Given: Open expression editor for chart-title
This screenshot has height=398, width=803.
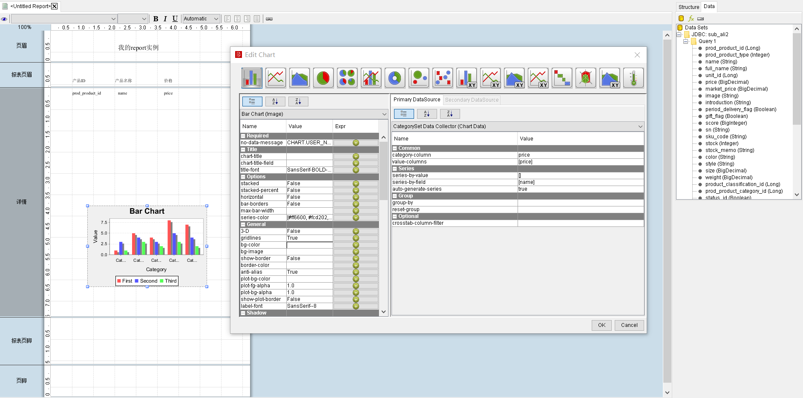Looking at the screenshot, I should click(x=356, y=156).
